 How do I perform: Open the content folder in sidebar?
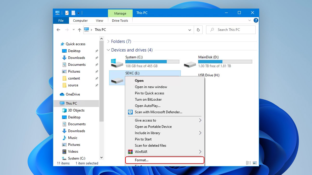pyautogui.click(x=74, y=78)
